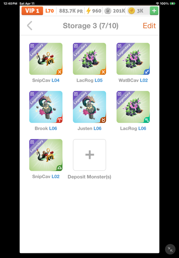Tap the back chevron arrow

pos(30,26)
